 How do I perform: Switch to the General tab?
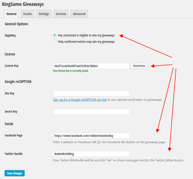coord(11,14)
